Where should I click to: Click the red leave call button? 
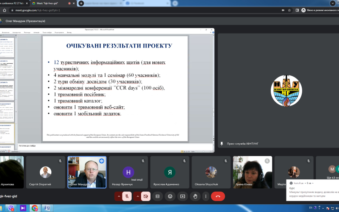(218, 196)
